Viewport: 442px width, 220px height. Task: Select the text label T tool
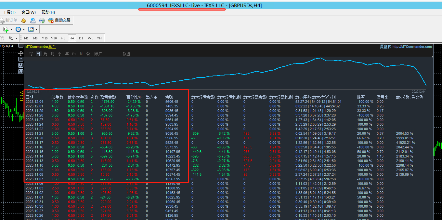pos(2,38)
